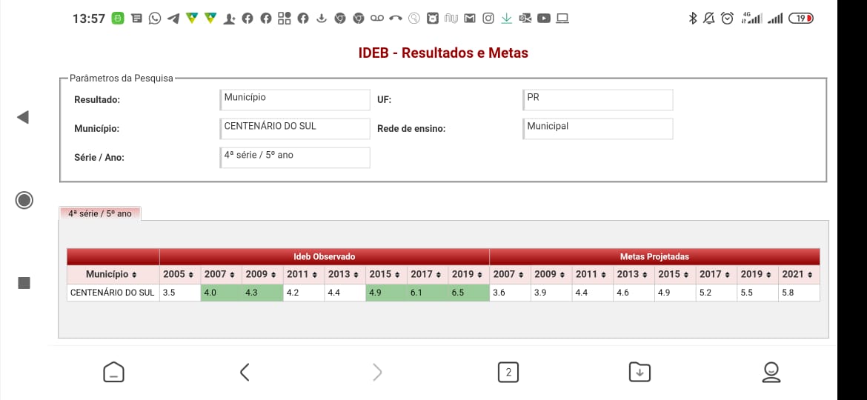Click the 3.9 projected value cell
This screenshot has width=867, height=400.
[x=551, y=293]
